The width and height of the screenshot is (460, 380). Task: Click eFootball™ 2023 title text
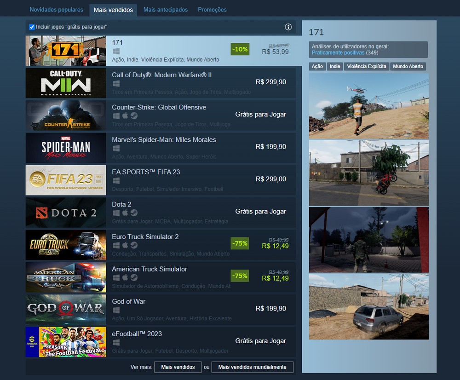pos(137,334)
